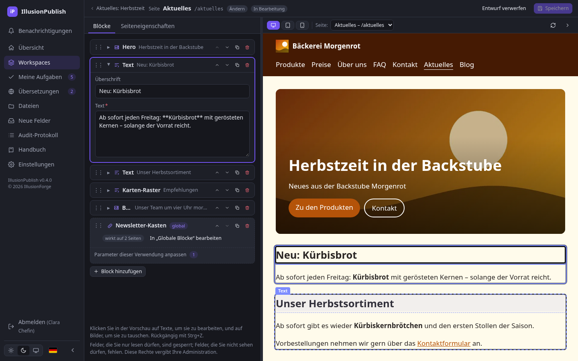Open Workspaces in the sidebar
Screen dimensions: 578x361
[42, 63]
